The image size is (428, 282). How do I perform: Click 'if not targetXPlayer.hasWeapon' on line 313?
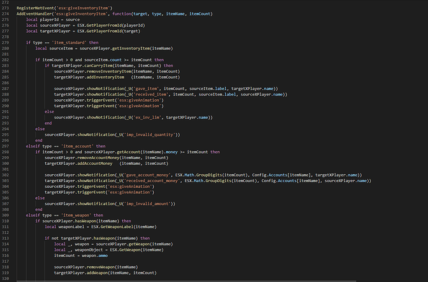click(78, 238)
